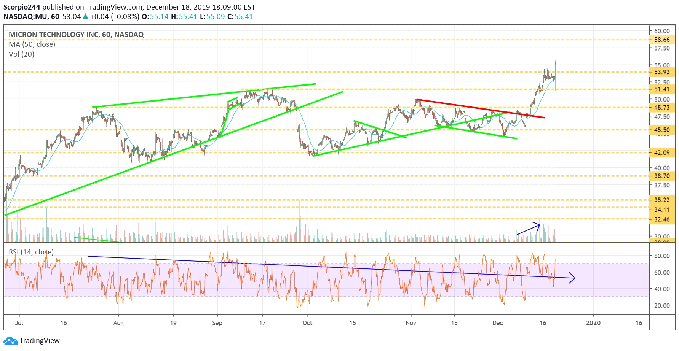Viewport: 679px width, 351px height.
Task: Click the RSI 60.00 axis value
Action: pos(662,272)
